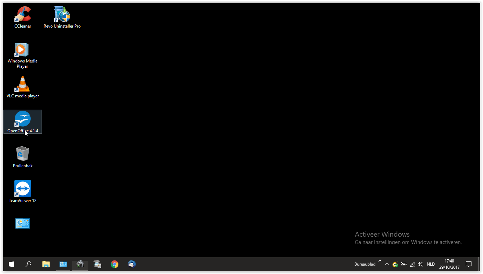
Task: Switch to Control Panel in the taskbar
Action: 63,264
